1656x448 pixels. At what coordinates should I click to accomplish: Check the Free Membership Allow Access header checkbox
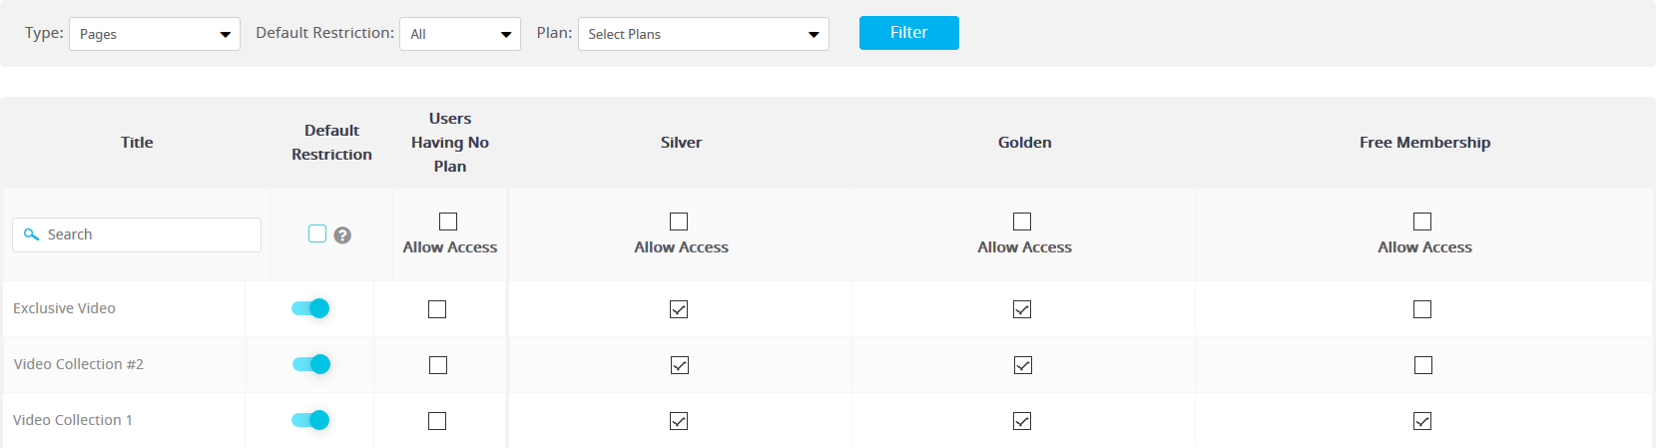(1422, 222)
